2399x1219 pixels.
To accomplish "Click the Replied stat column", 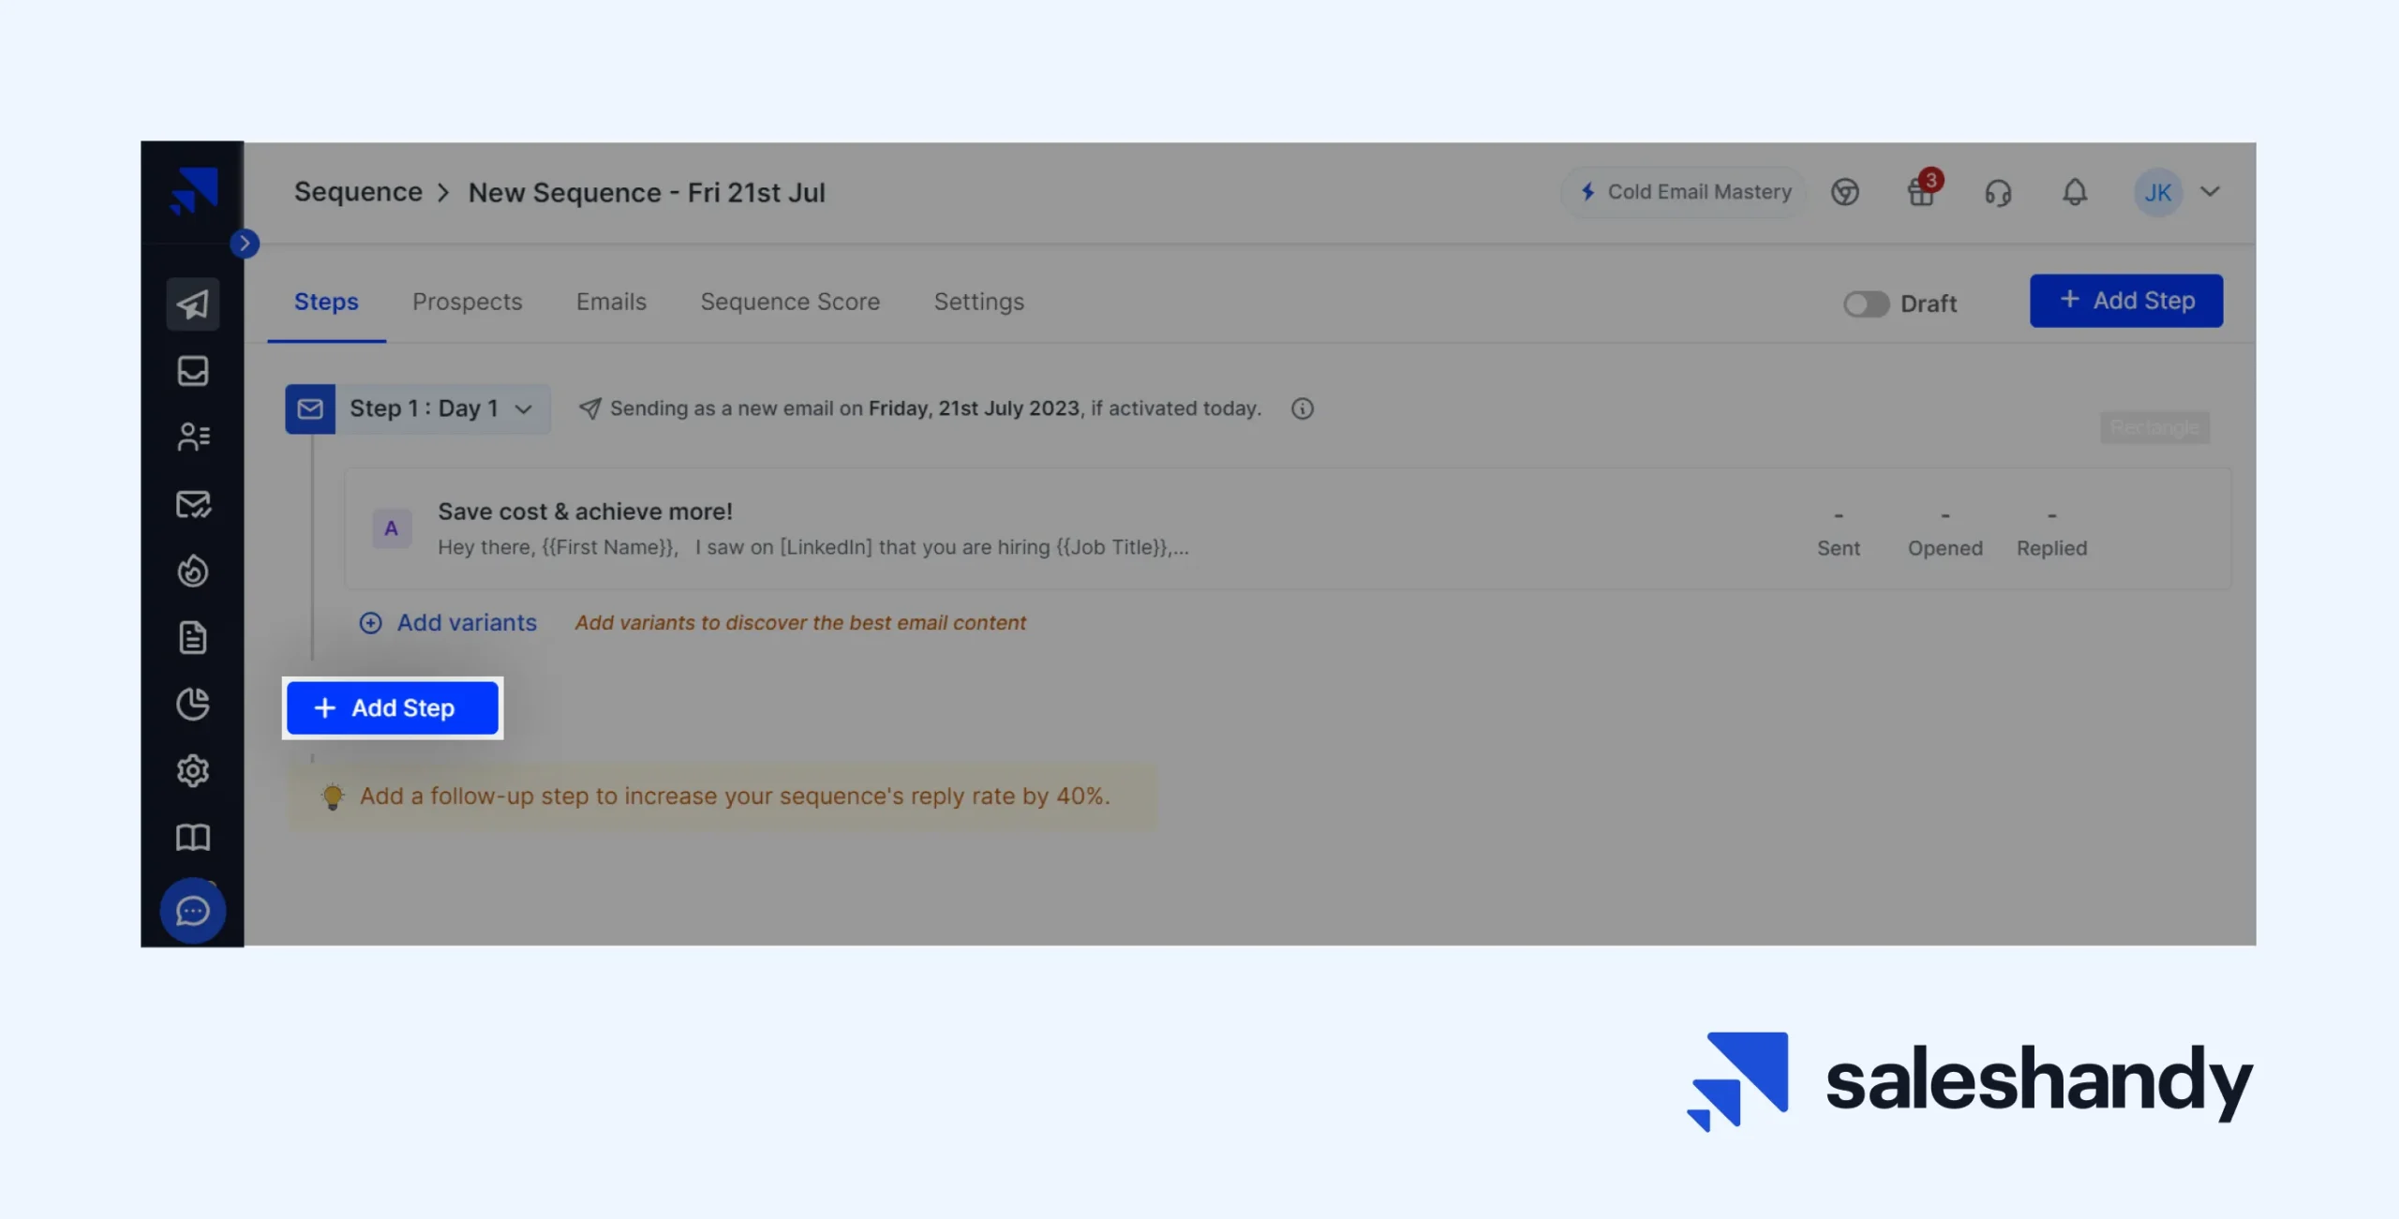I will click(x=2052, y=532).
